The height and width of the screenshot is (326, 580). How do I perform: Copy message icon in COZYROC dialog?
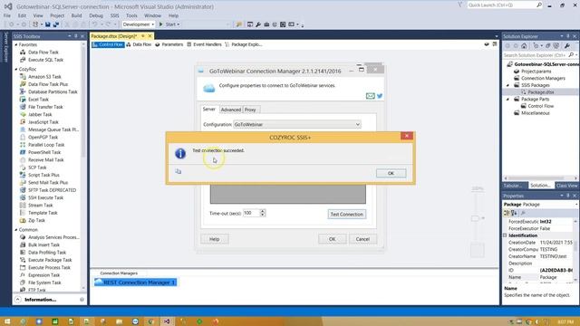[x=179, y=171]
